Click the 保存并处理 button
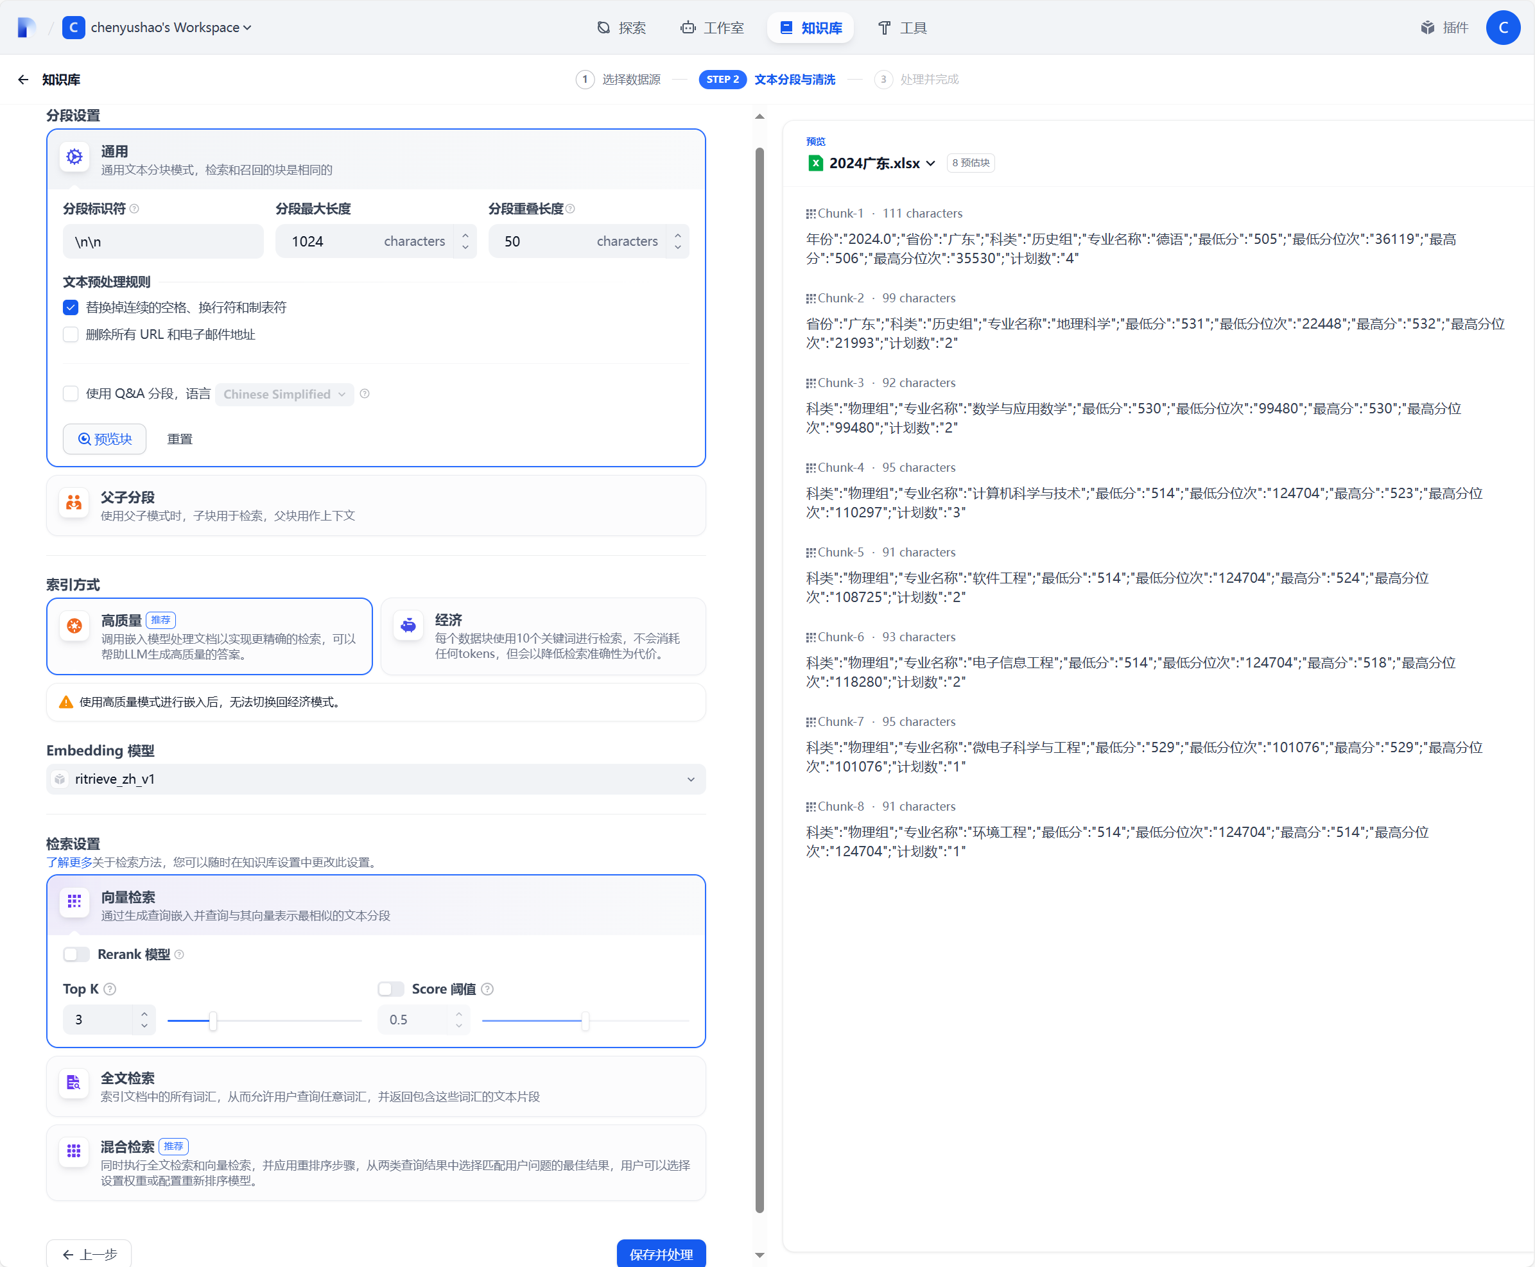1535x1267 pixels. [x=661, y=1253]
